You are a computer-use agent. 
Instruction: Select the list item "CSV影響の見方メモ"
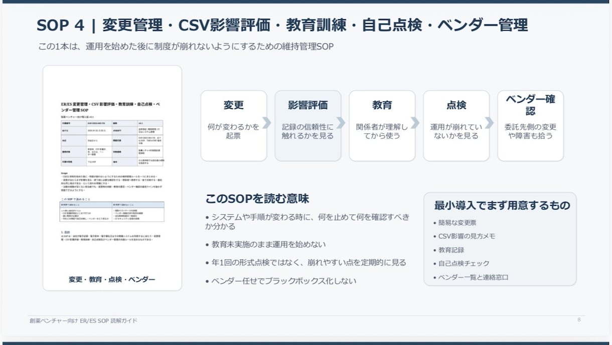[x=464, y=236]
